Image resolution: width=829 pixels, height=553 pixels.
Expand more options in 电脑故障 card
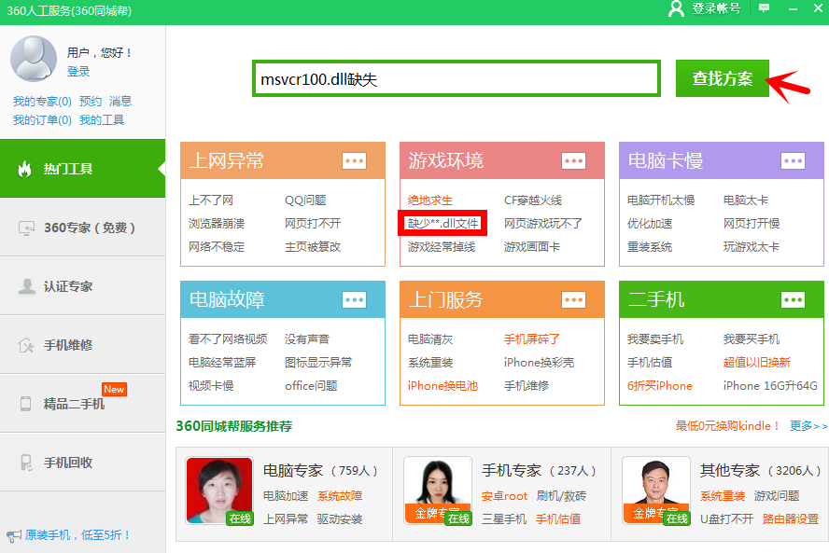[354, 300]
